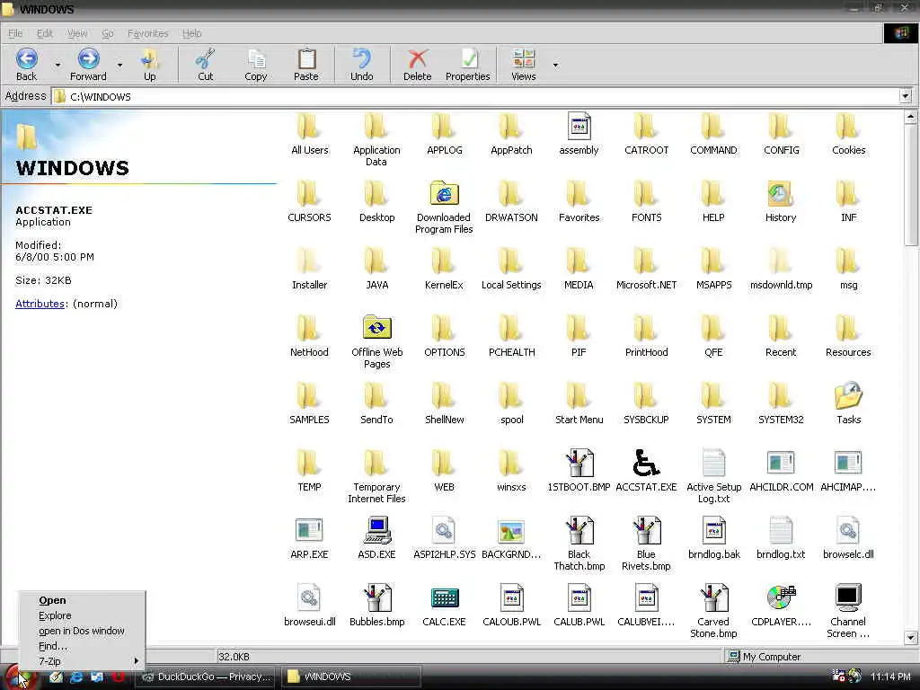
Task: Open the Address bar dropdown arrow
Action: 906,96
